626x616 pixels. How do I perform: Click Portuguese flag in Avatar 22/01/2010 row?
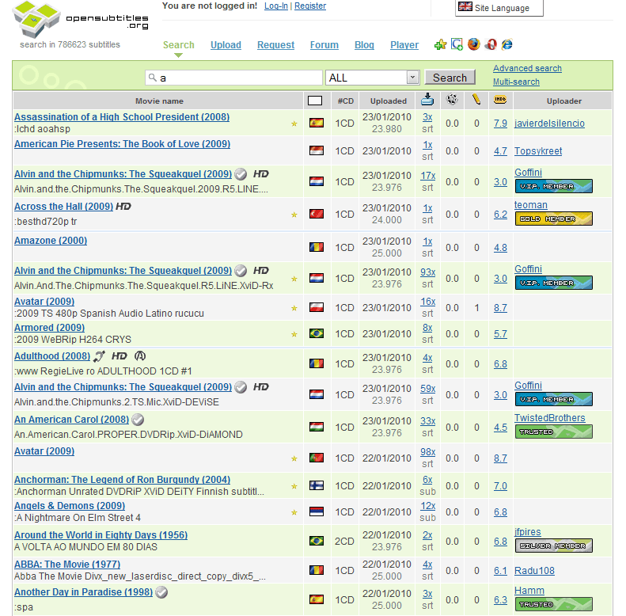point(317,458)
